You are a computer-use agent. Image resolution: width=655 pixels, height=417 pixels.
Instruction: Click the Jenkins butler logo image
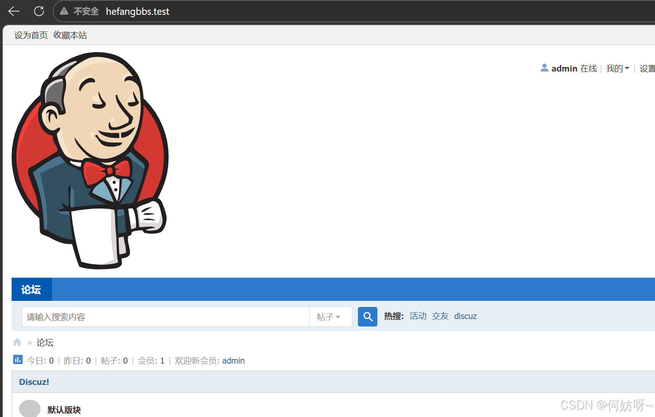tap(90, 160)
